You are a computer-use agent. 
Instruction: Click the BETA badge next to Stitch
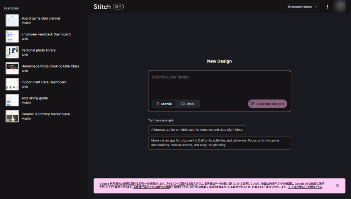118,7
